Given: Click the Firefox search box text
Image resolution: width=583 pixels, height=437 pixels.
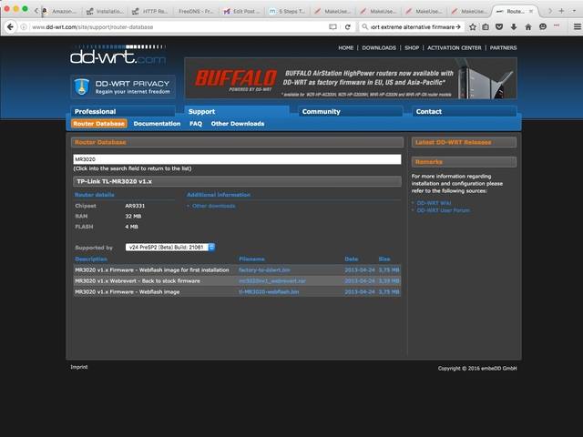Looking at the screenshot, I should (412, 27).
